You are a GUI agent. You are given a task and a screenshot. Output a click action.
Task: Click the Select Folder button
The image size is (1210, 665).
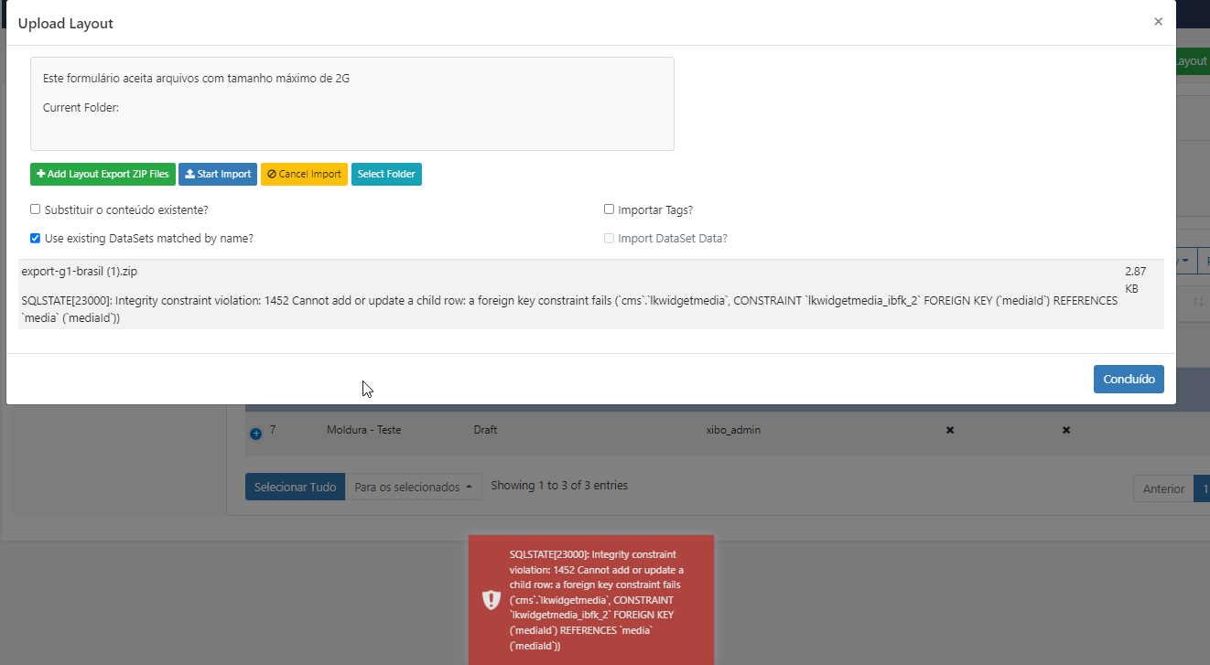click(x=386, y=174)
